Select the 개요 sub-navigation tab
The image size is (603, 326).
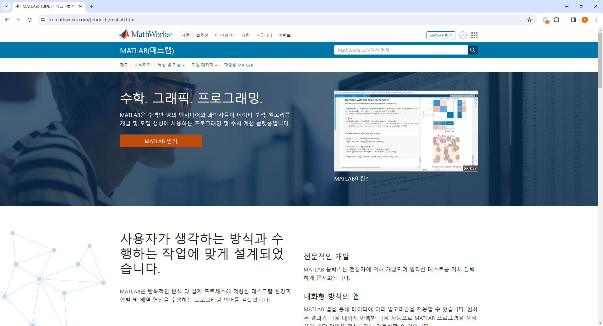tap(124, 65)
